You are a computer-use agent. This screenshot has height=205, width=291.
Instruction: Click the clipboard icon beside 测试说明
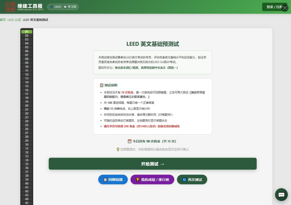coord(101,85)
